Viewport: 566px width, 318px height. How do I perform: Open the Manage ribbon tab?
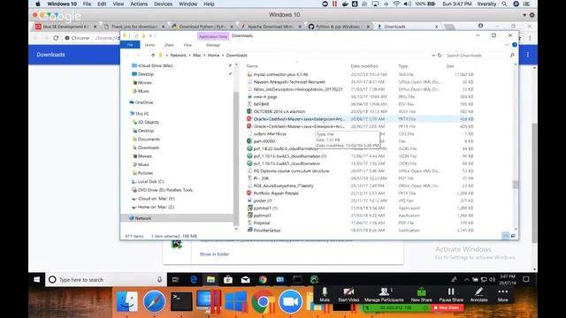213,45
